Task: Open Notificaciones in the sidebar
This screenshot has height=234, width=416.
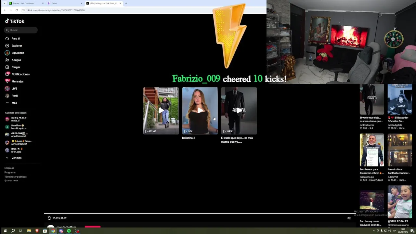Action: (20, 74)
